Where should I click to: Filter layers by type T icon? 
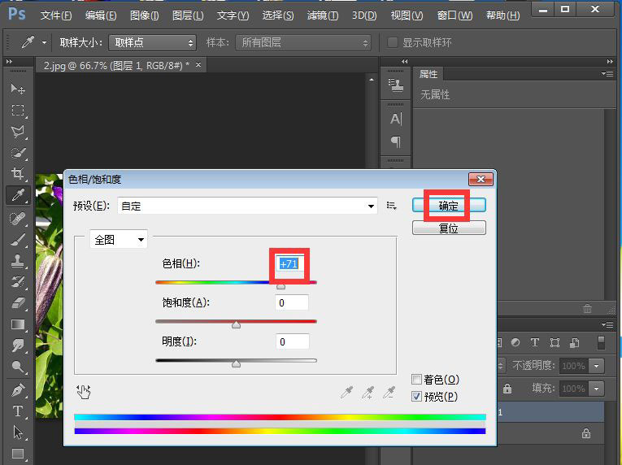[x=535, y=342]
